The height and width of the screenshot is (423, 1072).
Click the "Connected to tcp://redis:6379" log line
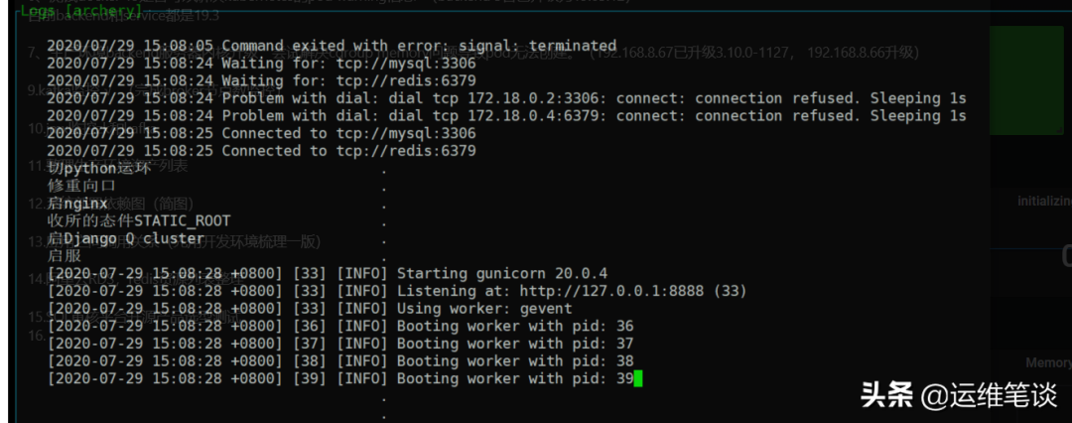(261, 151)
